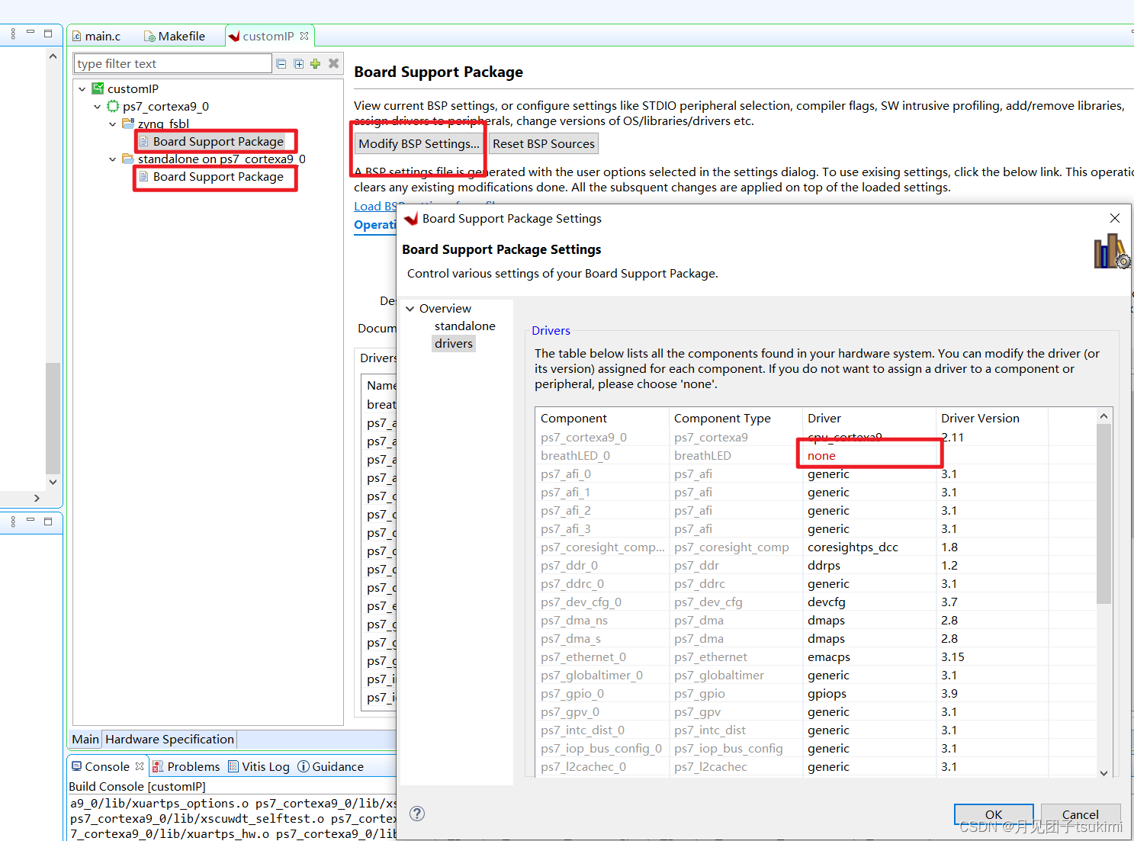Image resolution: width=1134 pixels, height=841 pixels.
Task: Open the Load BSP settings link
Action: [374, 206]
